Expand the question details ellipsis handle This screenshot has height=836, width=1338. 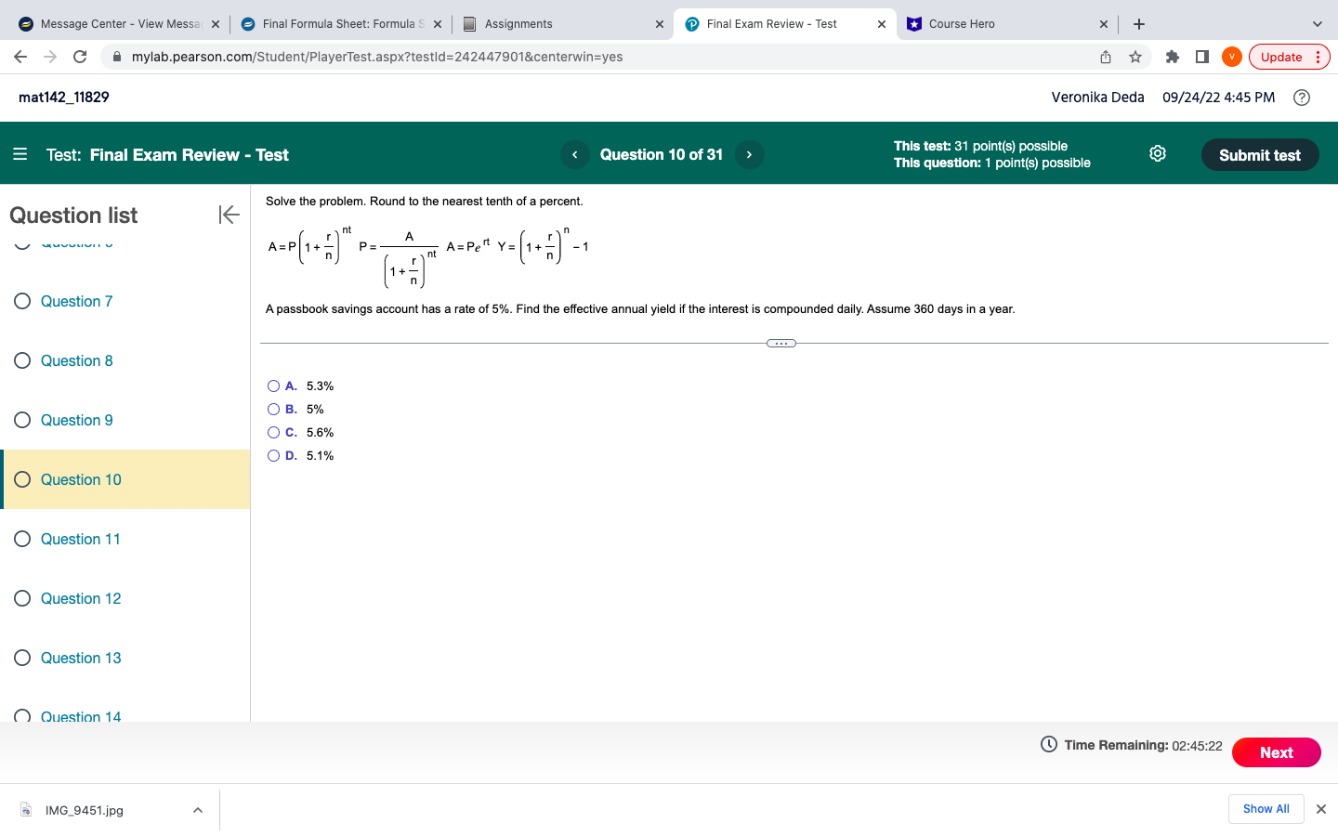tap(781, 344)
